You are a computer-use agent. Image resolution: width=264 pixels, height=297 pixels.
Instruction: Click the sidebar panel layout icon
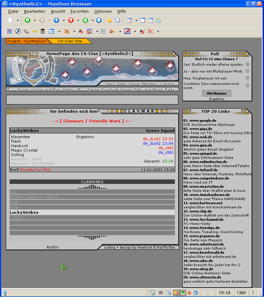coord(150,21)
